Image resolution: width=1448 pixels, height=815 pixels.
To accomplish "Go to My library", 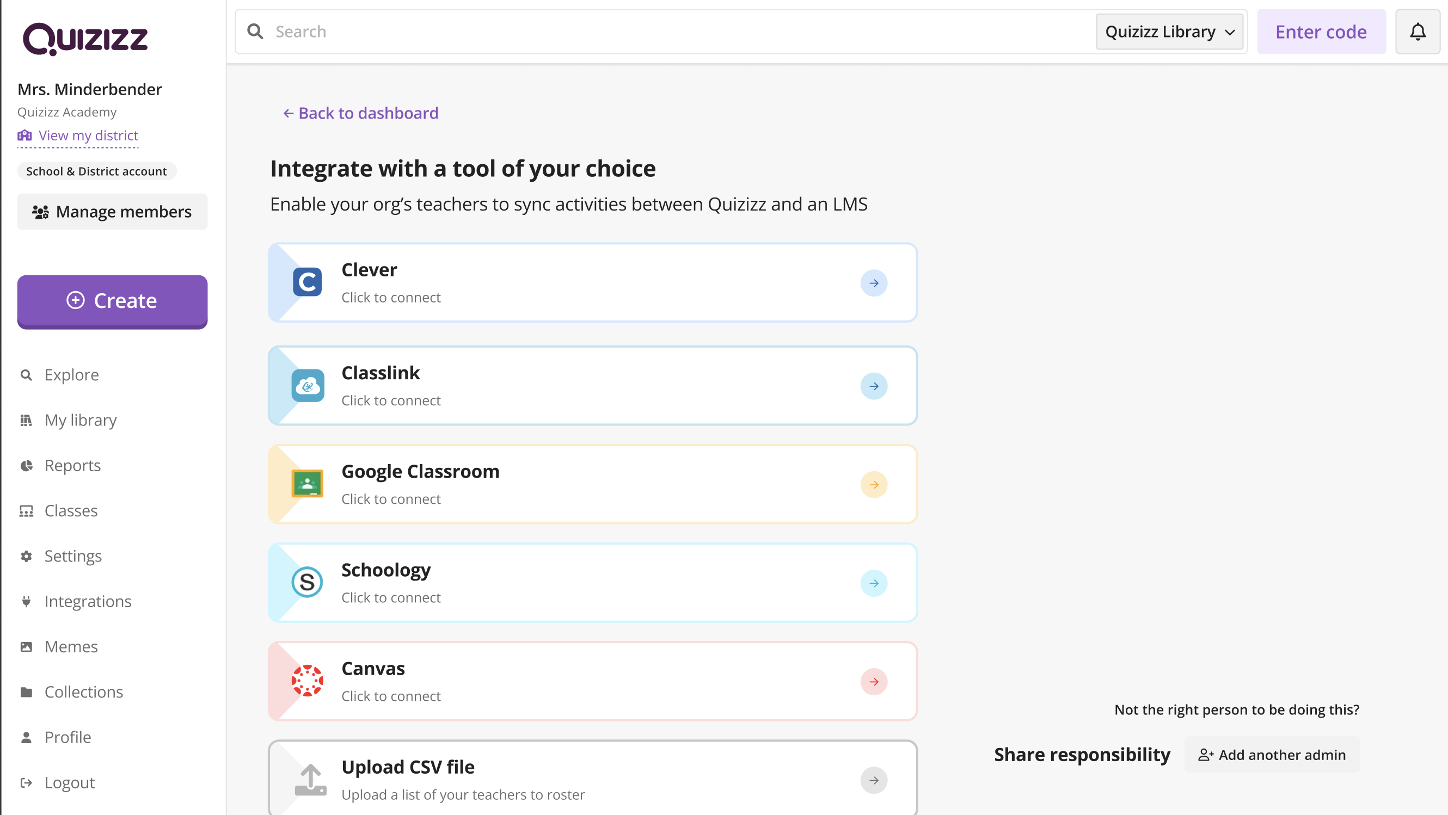I will pyautogui.click(x=81, y=420).
